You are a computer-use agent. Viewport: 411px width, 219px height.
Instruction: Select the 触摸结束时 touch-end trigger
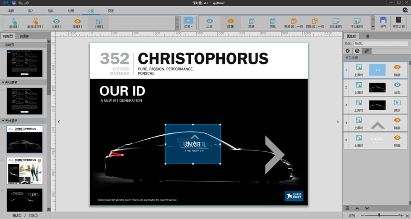point(35,23)
